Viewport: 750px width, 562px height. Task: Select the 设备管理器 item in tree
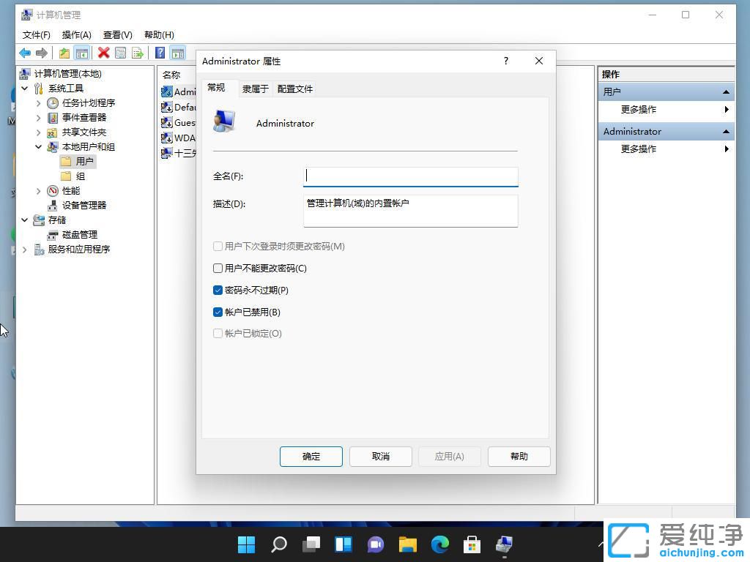(83, 205)
